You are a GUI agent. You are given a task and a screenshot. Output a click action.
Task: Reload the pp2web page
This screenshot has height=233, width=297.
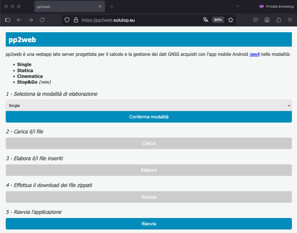click(x=42, y=20)
